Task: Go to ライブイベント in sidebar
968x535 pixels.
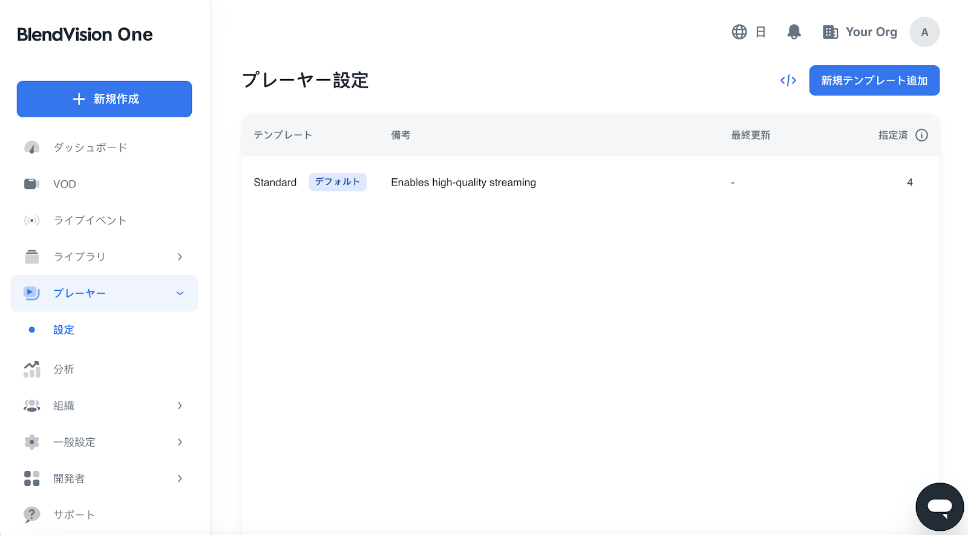Action: (90, 221)
